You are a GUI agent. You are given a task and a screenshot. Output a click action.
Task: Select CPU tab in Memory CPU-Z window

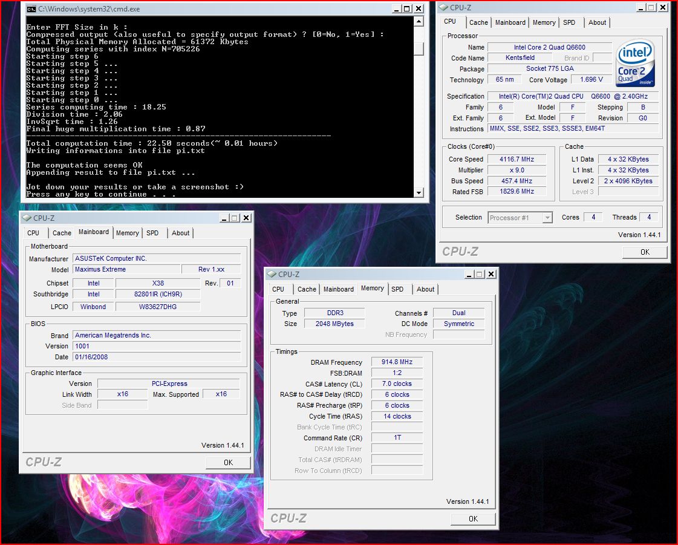pos(278,289)
